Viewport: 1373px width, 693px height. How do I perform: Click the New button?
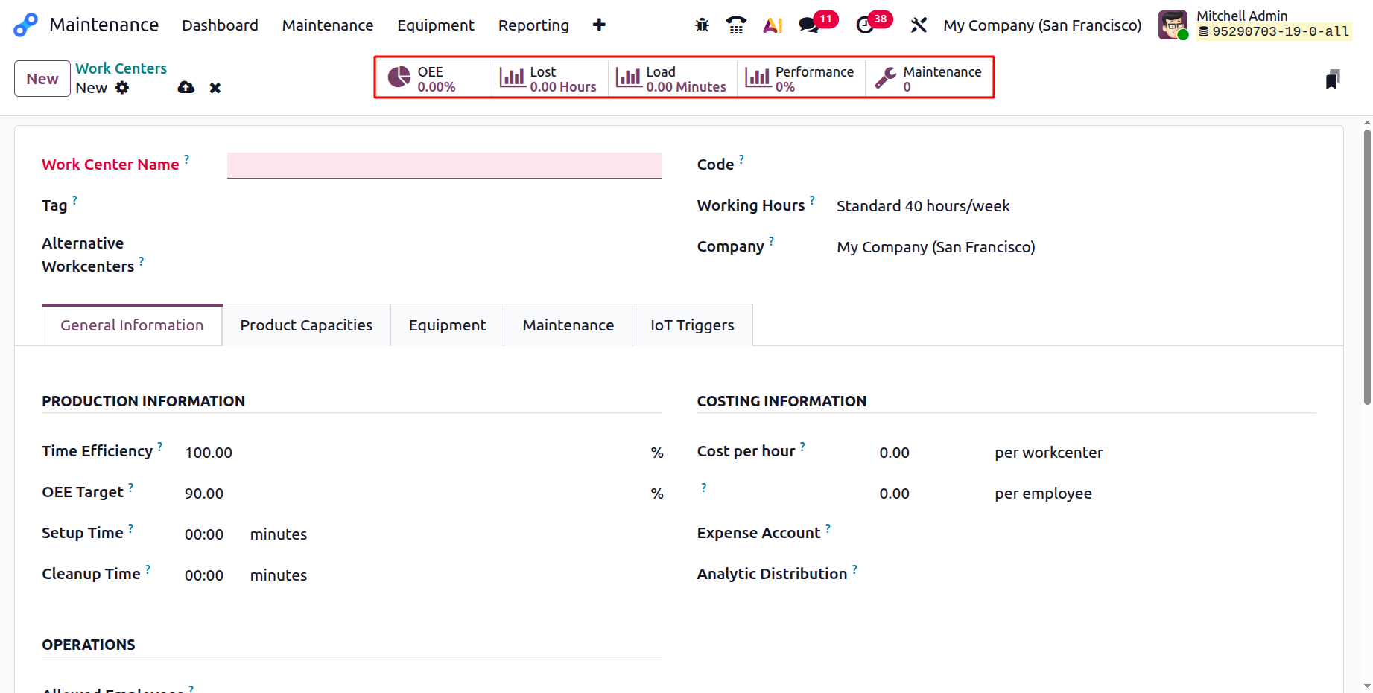pos(42,78)
